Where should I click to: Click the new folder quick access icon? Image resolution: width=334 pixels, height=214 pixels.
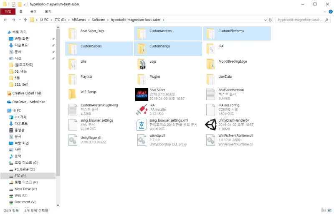click(20, 4)
